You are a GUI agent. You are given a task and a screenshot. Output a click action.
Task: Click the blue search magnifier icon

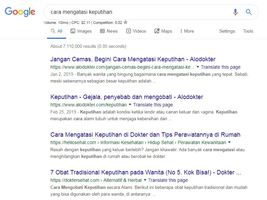(x=249, y=12)
